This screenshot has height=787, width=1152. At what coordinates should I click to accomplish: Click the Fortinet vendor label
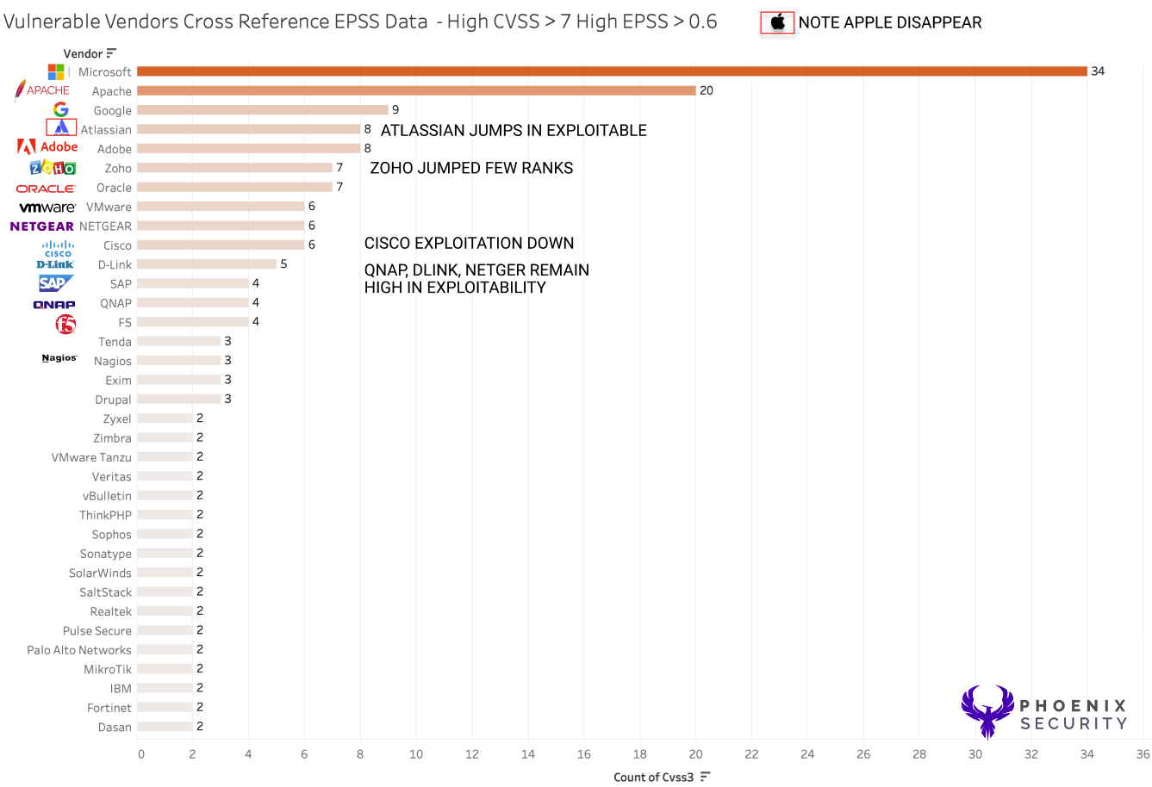tap(109, 708)
